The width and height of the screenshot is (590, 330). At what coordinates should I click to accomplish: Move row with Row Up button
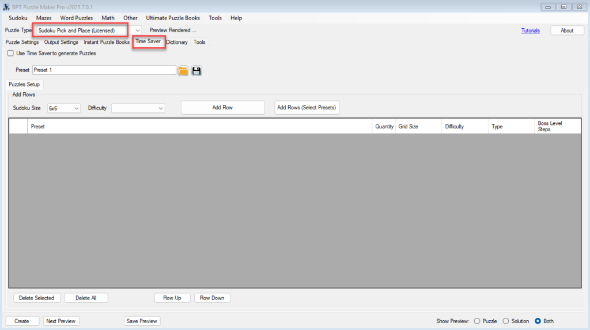172,298
